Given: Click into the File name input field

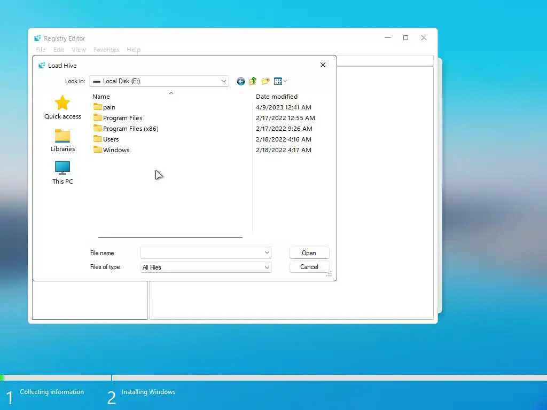Looking at the screenshot, I should (202, 253).
